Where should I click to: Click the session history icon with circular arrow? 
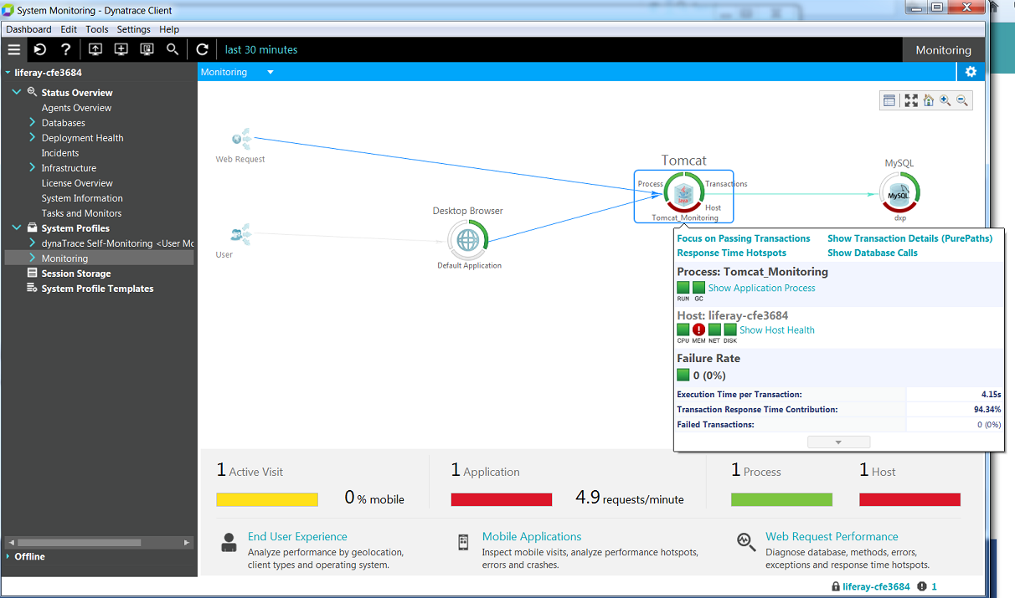(x=40, y=49)
